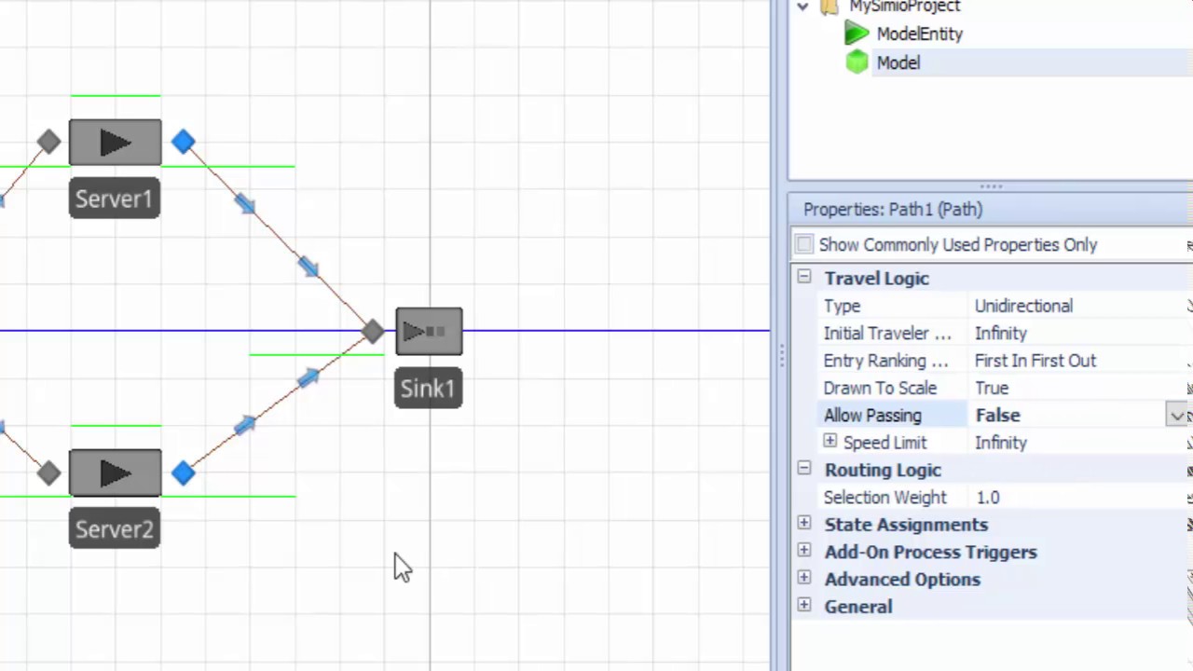Click Server2's gray input node

click(49, 473)
